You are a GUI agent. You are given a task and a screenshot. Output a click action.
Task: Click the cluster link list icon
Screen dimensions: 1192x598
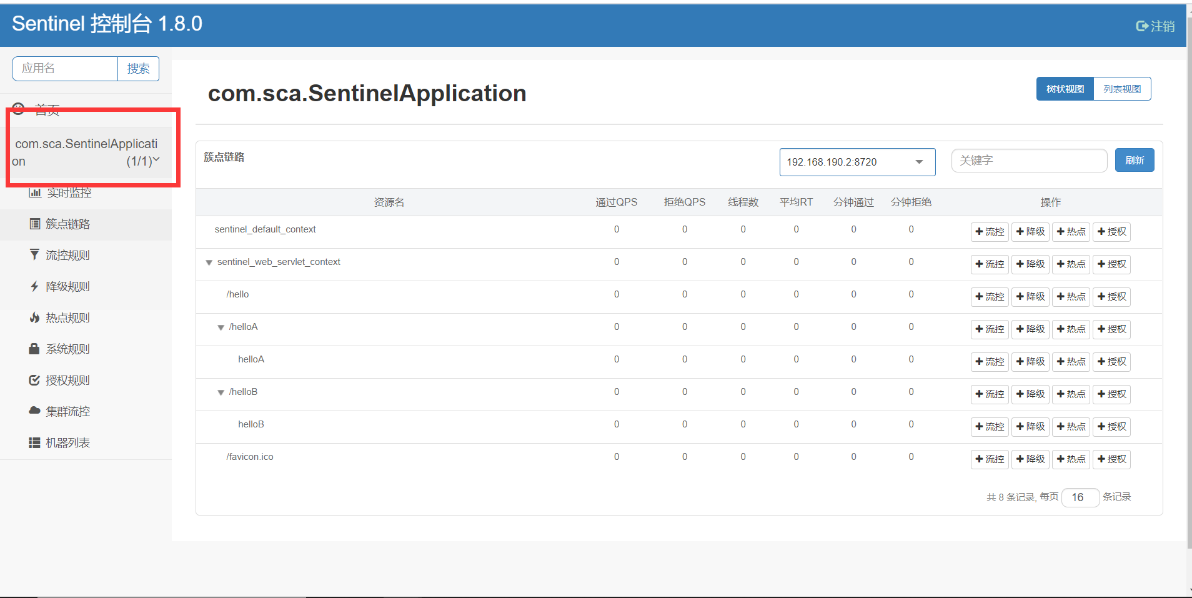point(35,224)
